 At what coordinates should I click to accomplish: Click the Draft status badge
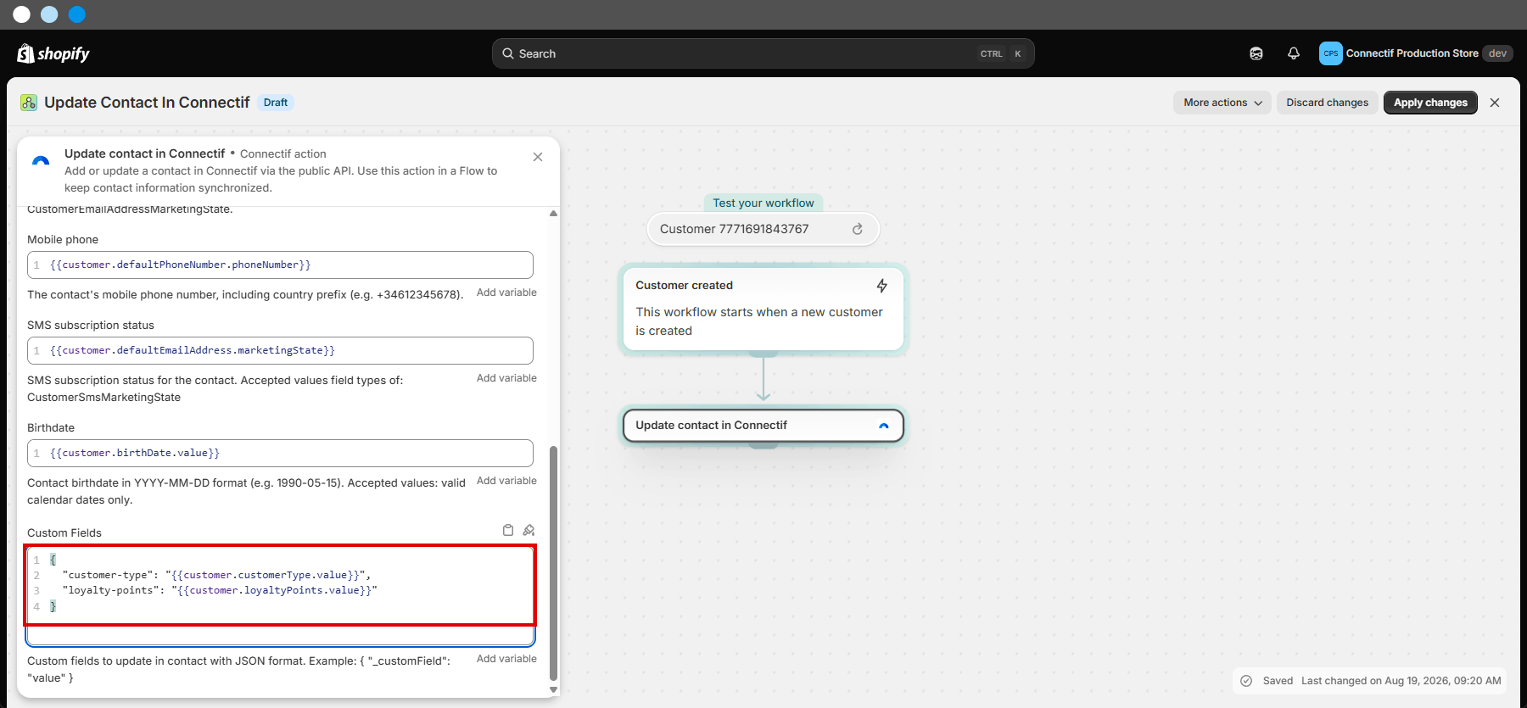276,103
